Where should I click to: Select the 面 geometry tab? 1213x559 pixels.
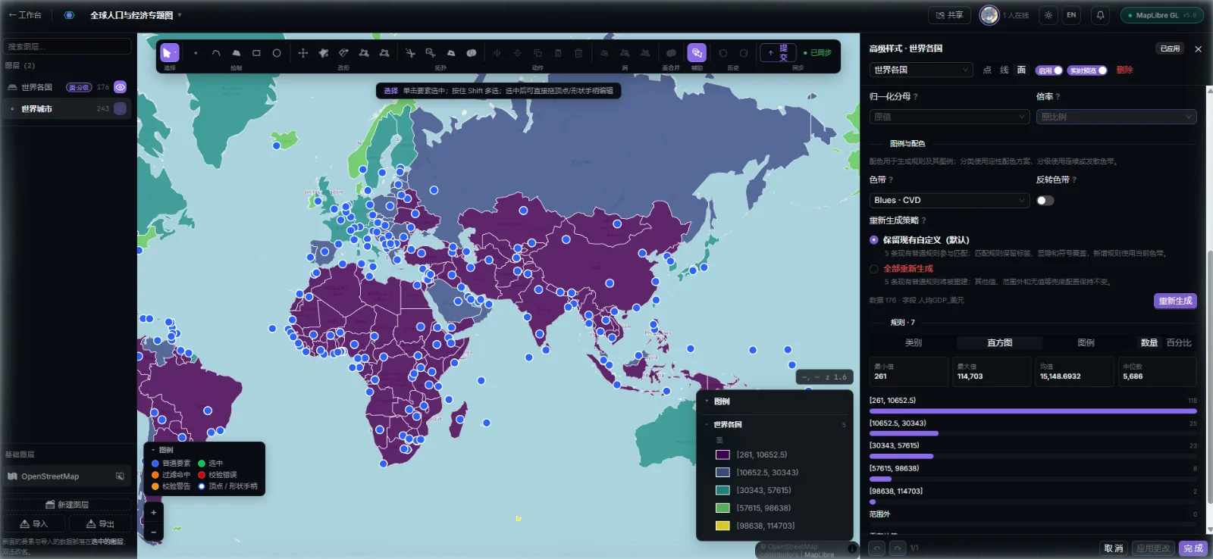[x=1021, y=70]
